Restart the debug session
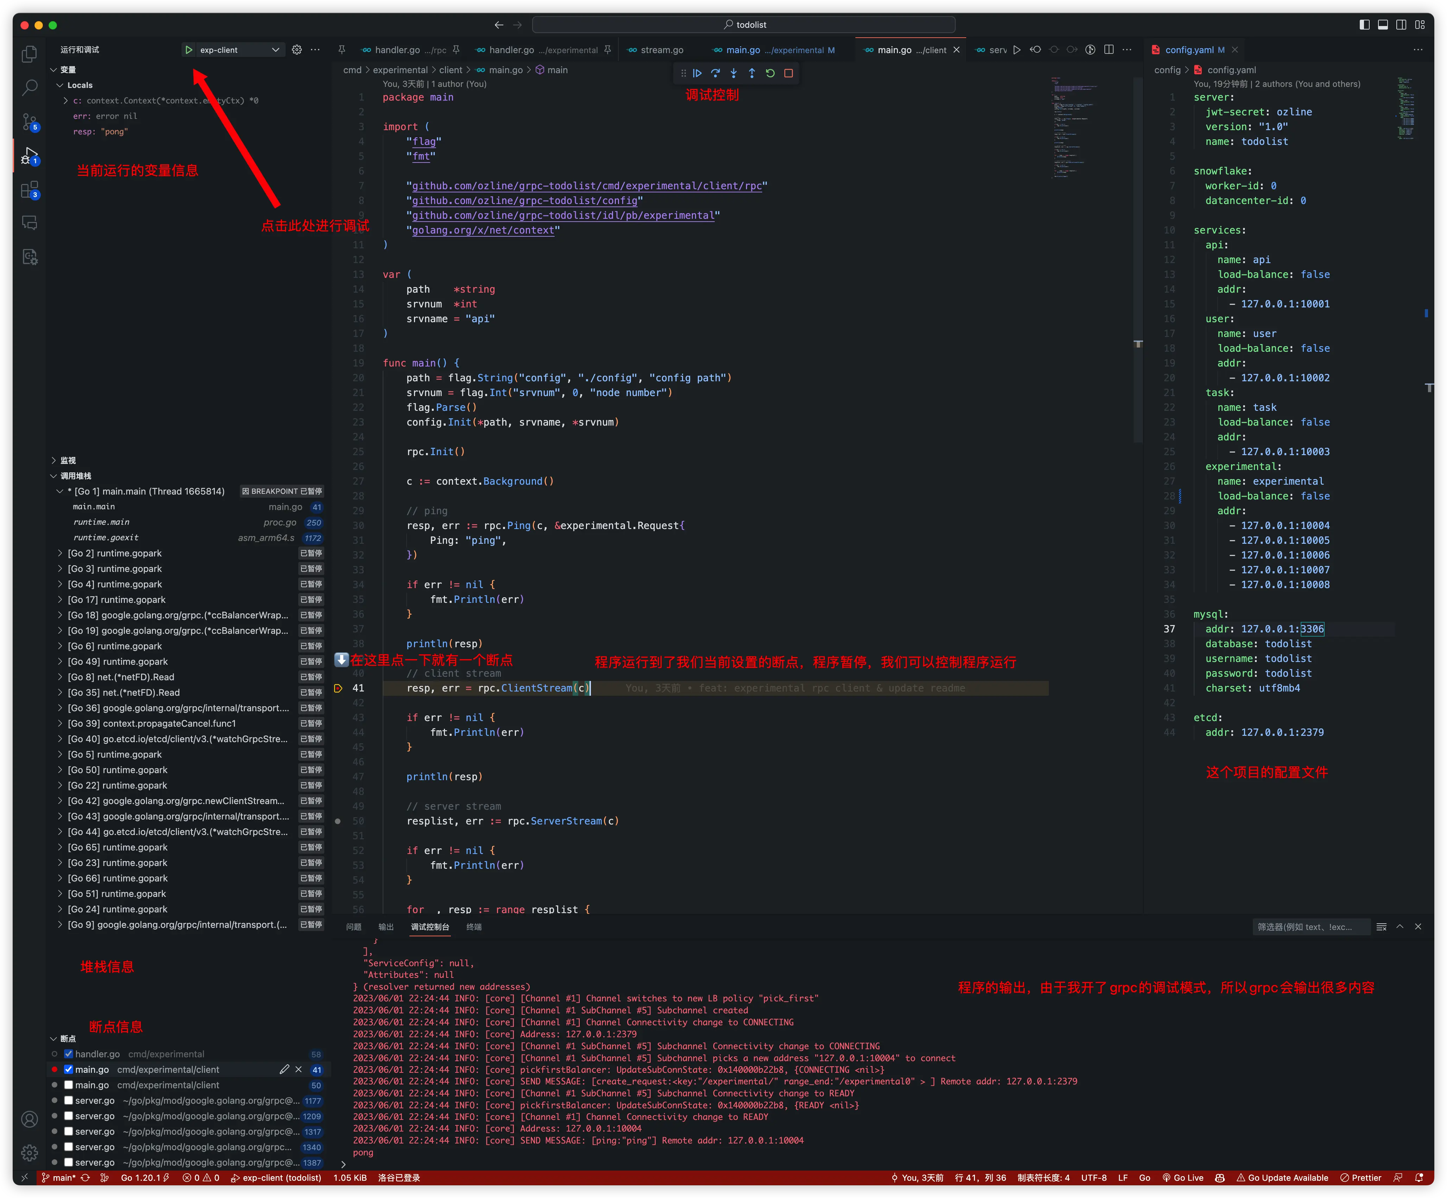1447x1198 pixels. click(770, 73)
